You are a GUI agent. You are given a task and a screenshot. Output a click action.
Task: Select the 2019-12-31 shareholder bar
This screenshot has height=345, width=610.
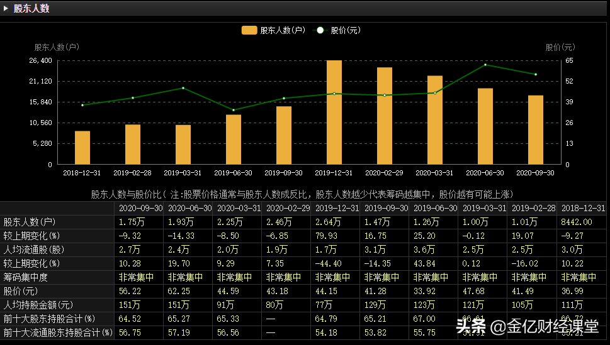coord(334,112)
